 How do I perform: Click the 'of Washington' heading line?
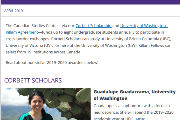(110, 98)
